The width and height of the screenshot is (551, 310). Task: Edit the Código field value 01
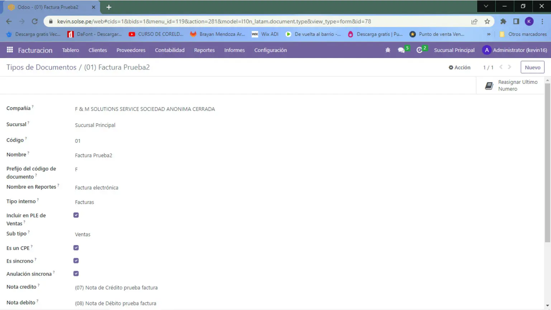pos(77,141)
